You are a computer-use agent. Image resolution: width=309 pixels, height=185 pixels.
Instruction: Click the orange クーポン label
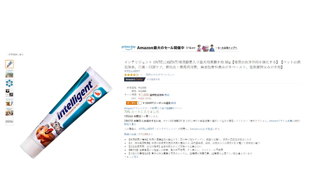pos(131,103)
